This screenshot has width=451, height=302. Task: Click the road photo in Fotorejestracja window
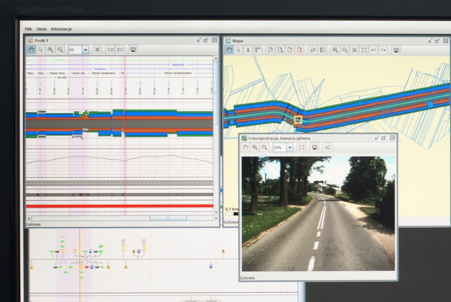coord(318,214)
